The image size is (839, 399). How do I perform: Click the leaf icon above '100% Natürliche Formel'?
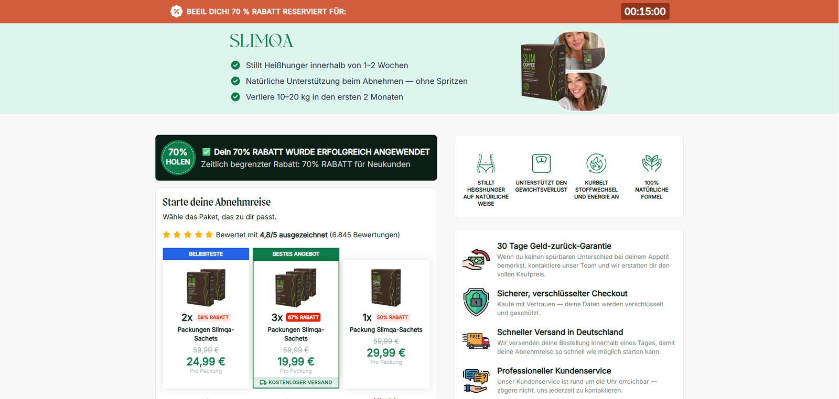click(652, 163)
